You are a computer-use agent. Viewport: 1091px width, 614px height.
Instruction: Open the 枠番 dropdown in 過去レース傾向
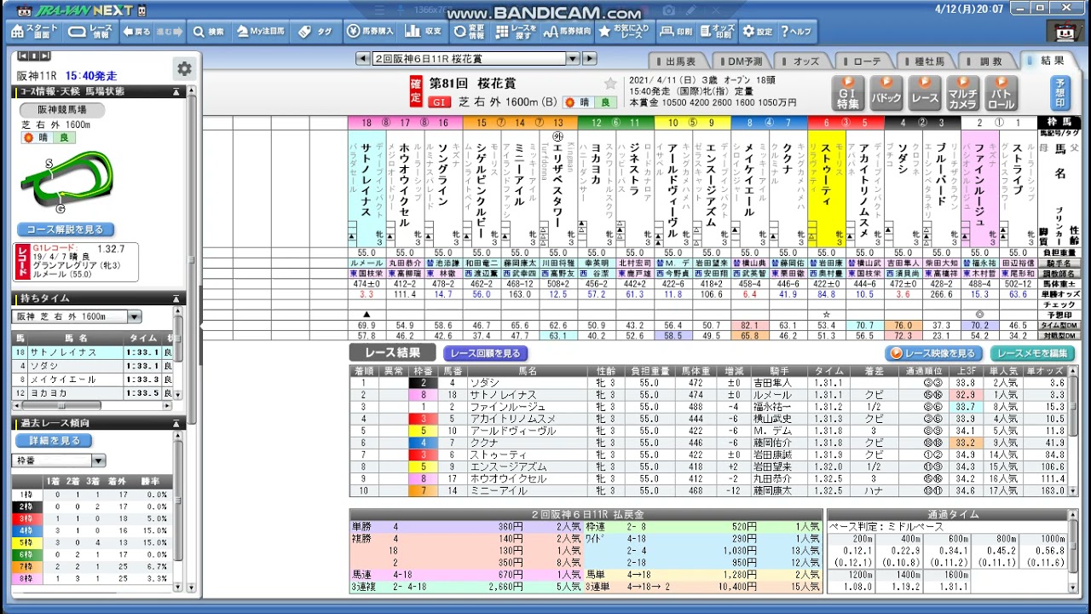pyautogui.click(x=99, y=460)
